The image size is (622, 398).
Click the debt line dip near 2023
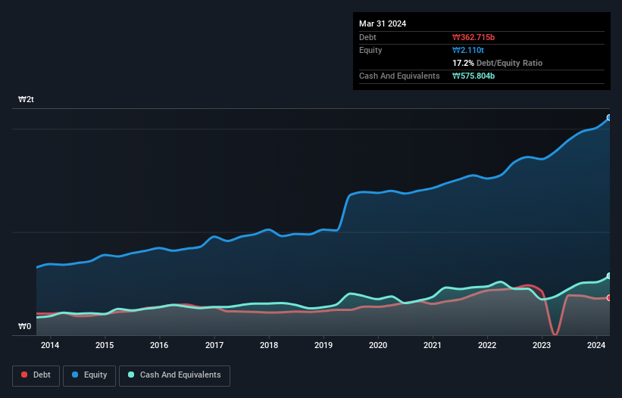555,333
